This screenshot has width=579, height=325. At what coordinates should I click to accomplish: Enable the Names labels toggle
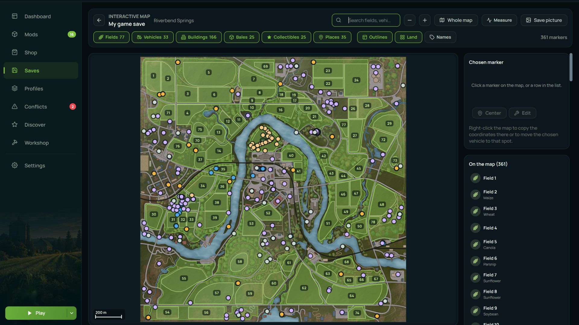click(x=440, y=37)
